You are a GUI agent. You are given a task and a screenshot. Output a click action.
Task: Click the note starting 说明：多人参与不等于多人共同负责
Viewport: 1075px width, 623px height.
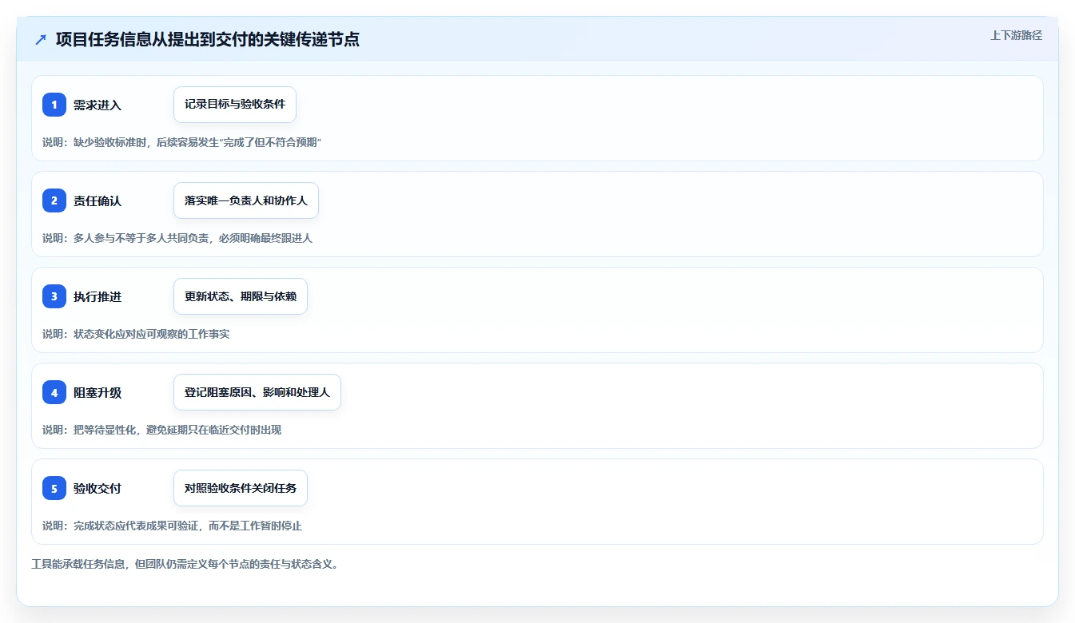coord(177,238)
